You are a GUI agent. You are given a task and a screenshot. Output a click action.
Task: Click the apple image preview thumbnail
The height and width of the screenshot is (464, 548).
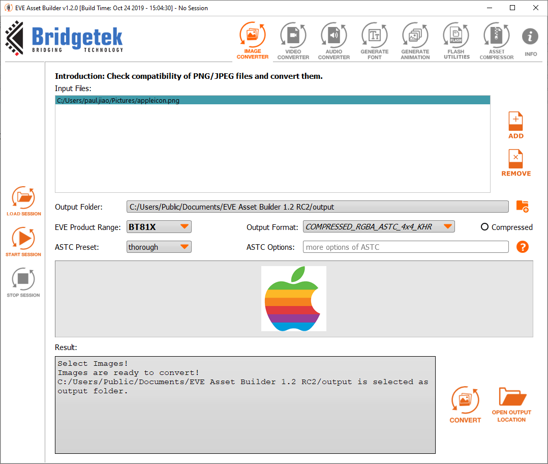coord(294,299)
